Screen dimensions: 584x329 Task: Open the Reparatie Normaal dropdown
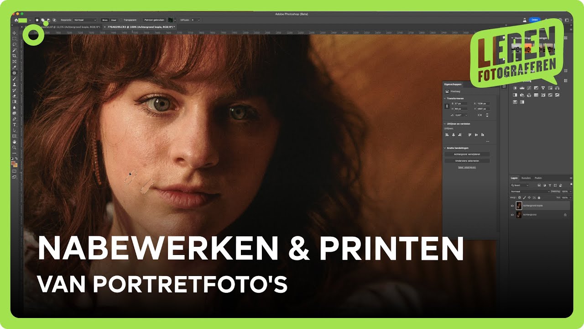[85, 20]
